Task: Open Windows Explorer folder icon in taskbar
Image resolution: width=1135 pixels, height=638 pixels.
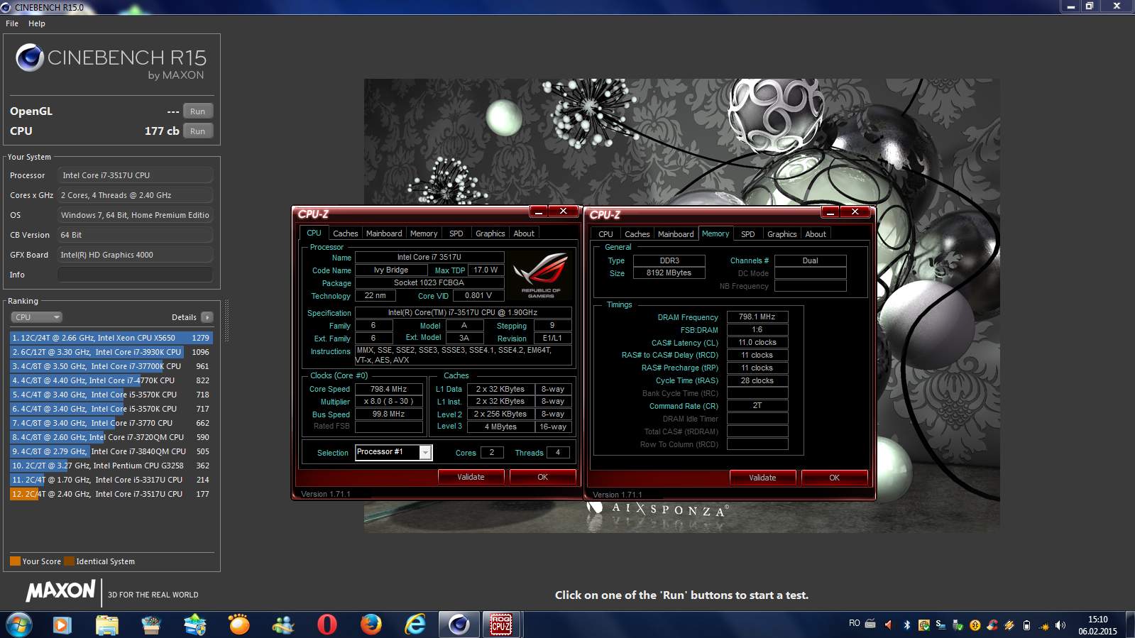Action: pyautogui.click(x=106, y=625)
